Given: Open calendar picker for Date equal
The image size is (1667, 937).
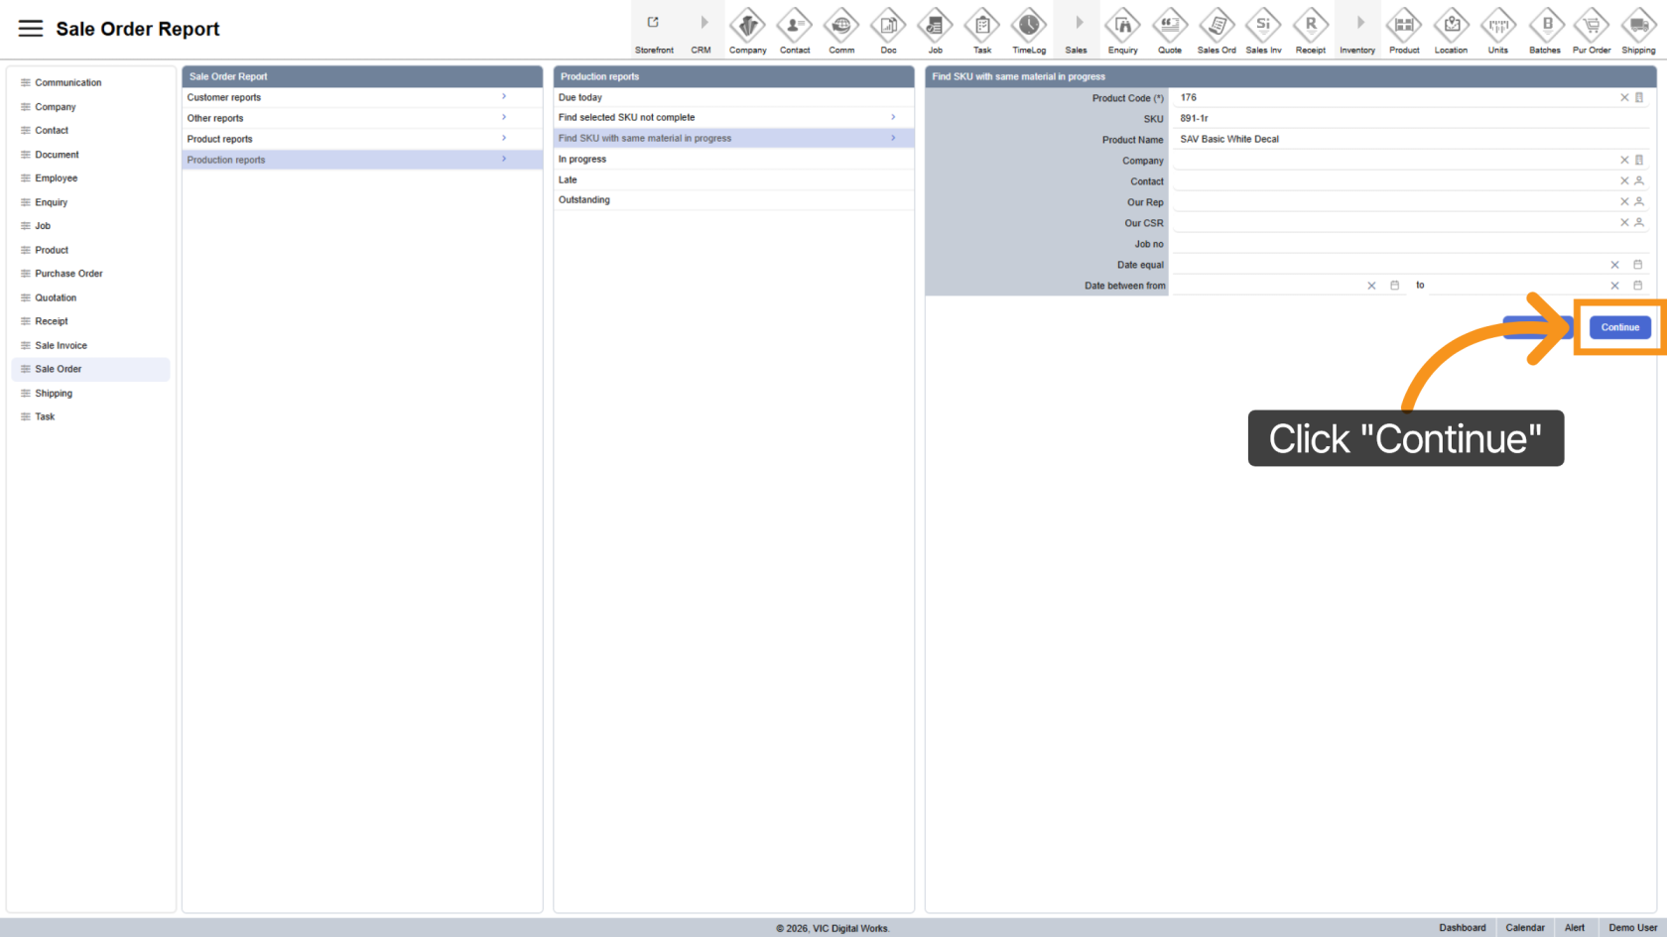Looking at the screenshot, I should [x=1638, y=265].
